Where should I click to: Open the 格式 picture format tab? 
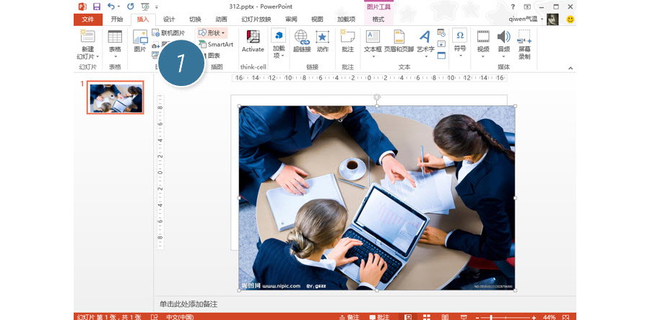(378, 20)
